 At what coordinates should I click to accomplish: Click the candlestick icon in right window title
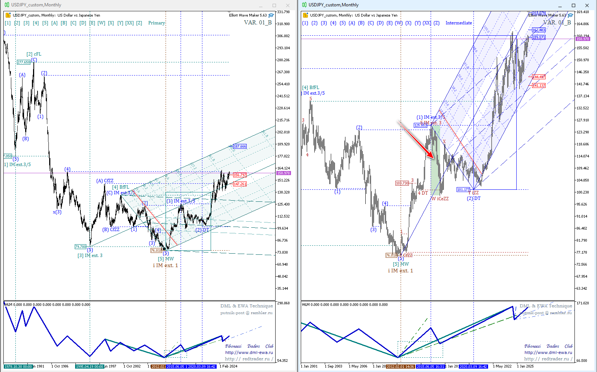pos(304,5)
